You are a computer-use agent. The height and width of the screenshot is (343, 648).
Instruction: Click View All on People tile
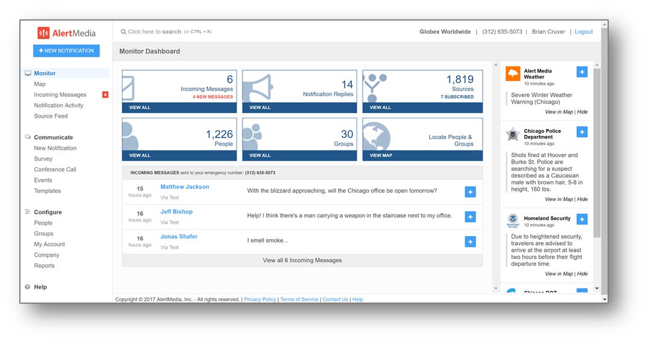(140, 156)
